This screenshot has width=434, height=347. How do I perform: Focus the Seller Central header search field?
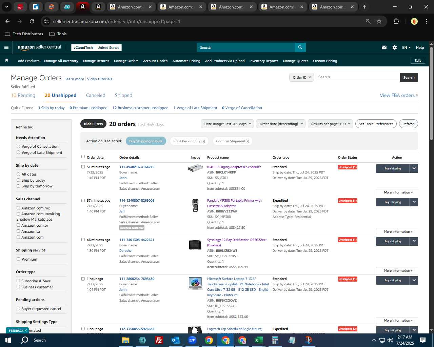246,47
